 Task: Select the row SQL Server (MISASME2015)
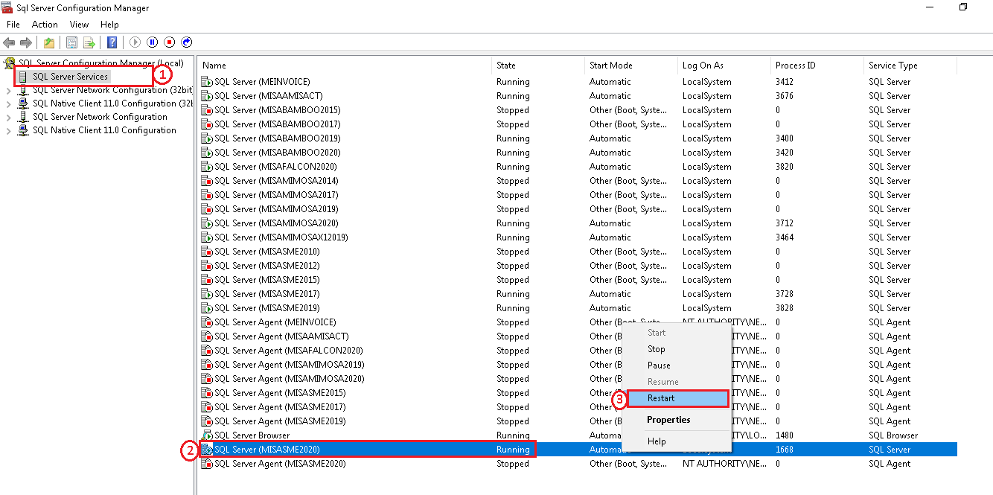(578, 280)
